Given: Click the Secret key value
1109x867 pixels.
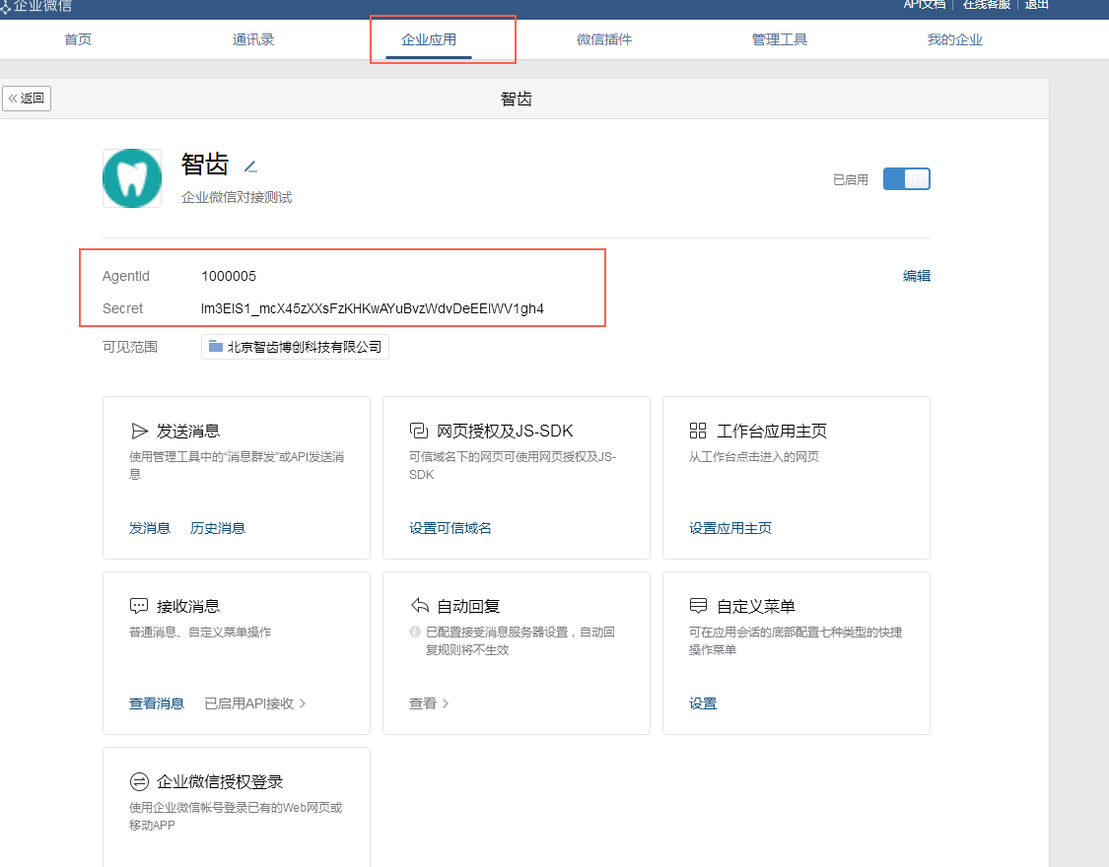Looking at the screenshot, I should pos(372,308).
